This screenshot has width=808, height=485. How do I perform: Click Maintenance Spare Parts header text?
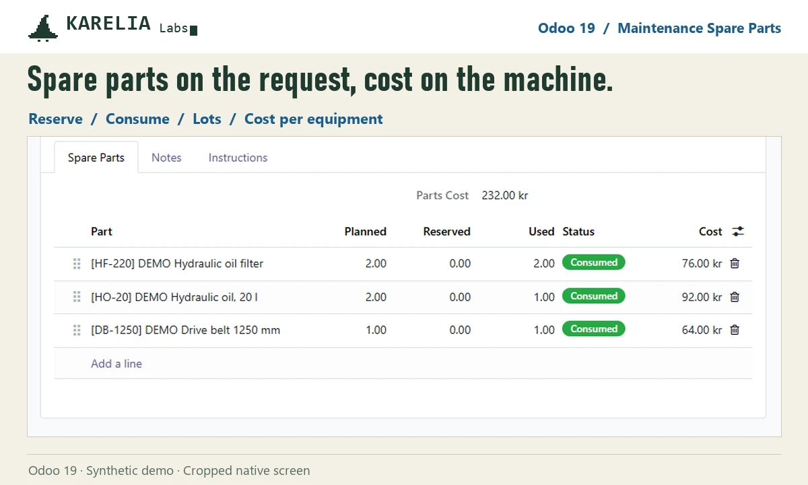(x=700, y=28)
